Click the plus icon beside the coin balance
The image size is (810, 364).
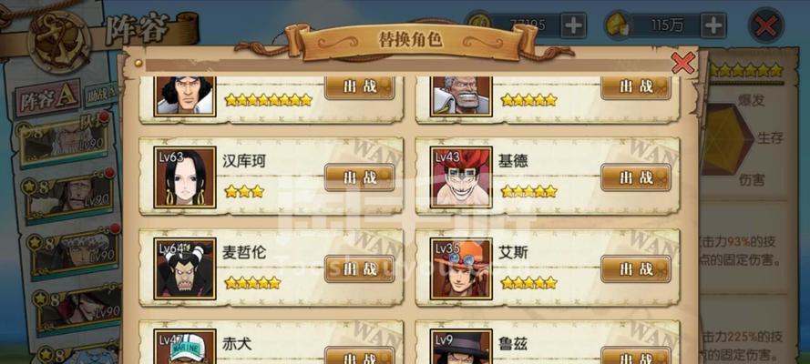pyautogui.click(x=573, y=25)
